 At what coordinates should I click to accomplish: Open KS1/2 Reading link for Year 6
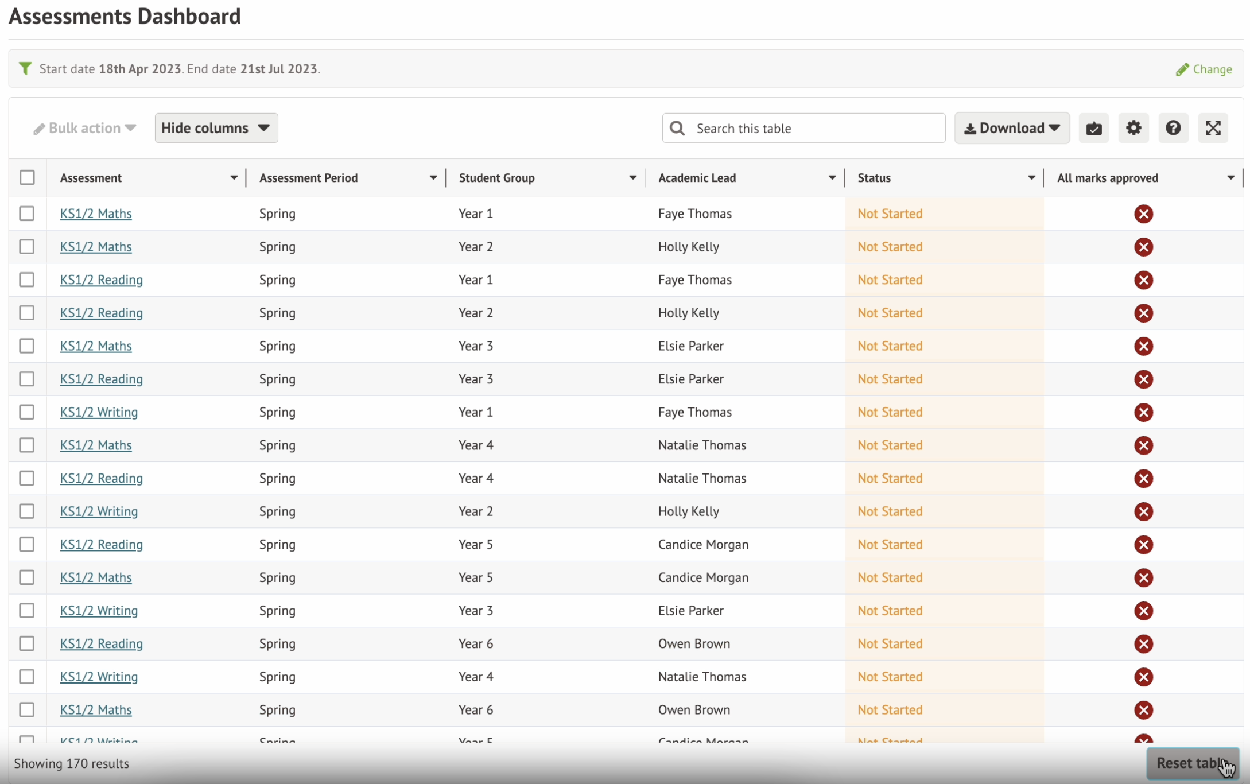[101, 643]
